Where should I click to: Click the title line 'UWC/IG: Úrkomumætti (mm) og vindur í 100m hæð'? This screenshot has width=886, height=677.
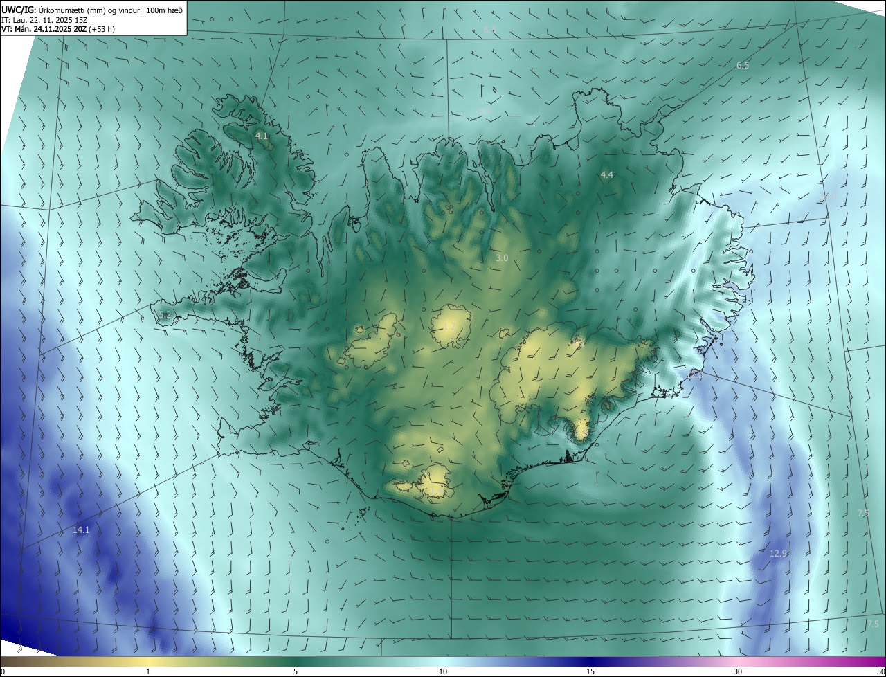[x=93, y=10]
